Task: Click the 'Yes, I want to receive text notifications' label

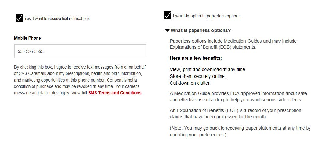Action: coord(57,19)
